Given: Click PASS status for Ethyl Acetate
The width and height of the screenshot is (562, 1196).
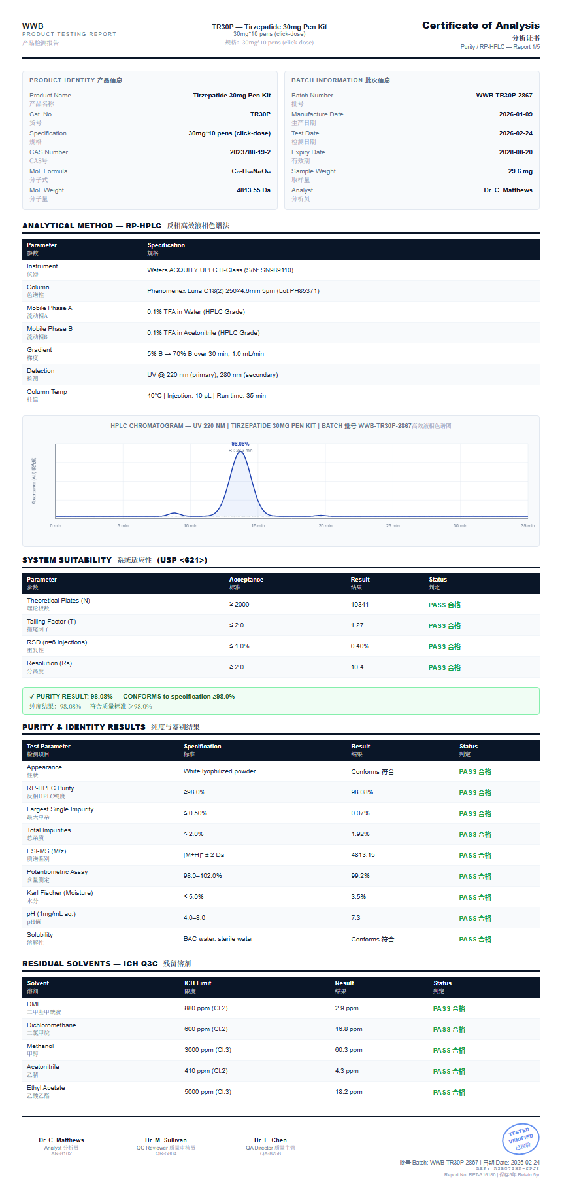Looking at the screenshot, I should pyautogui.click(x=449, y=1093).
